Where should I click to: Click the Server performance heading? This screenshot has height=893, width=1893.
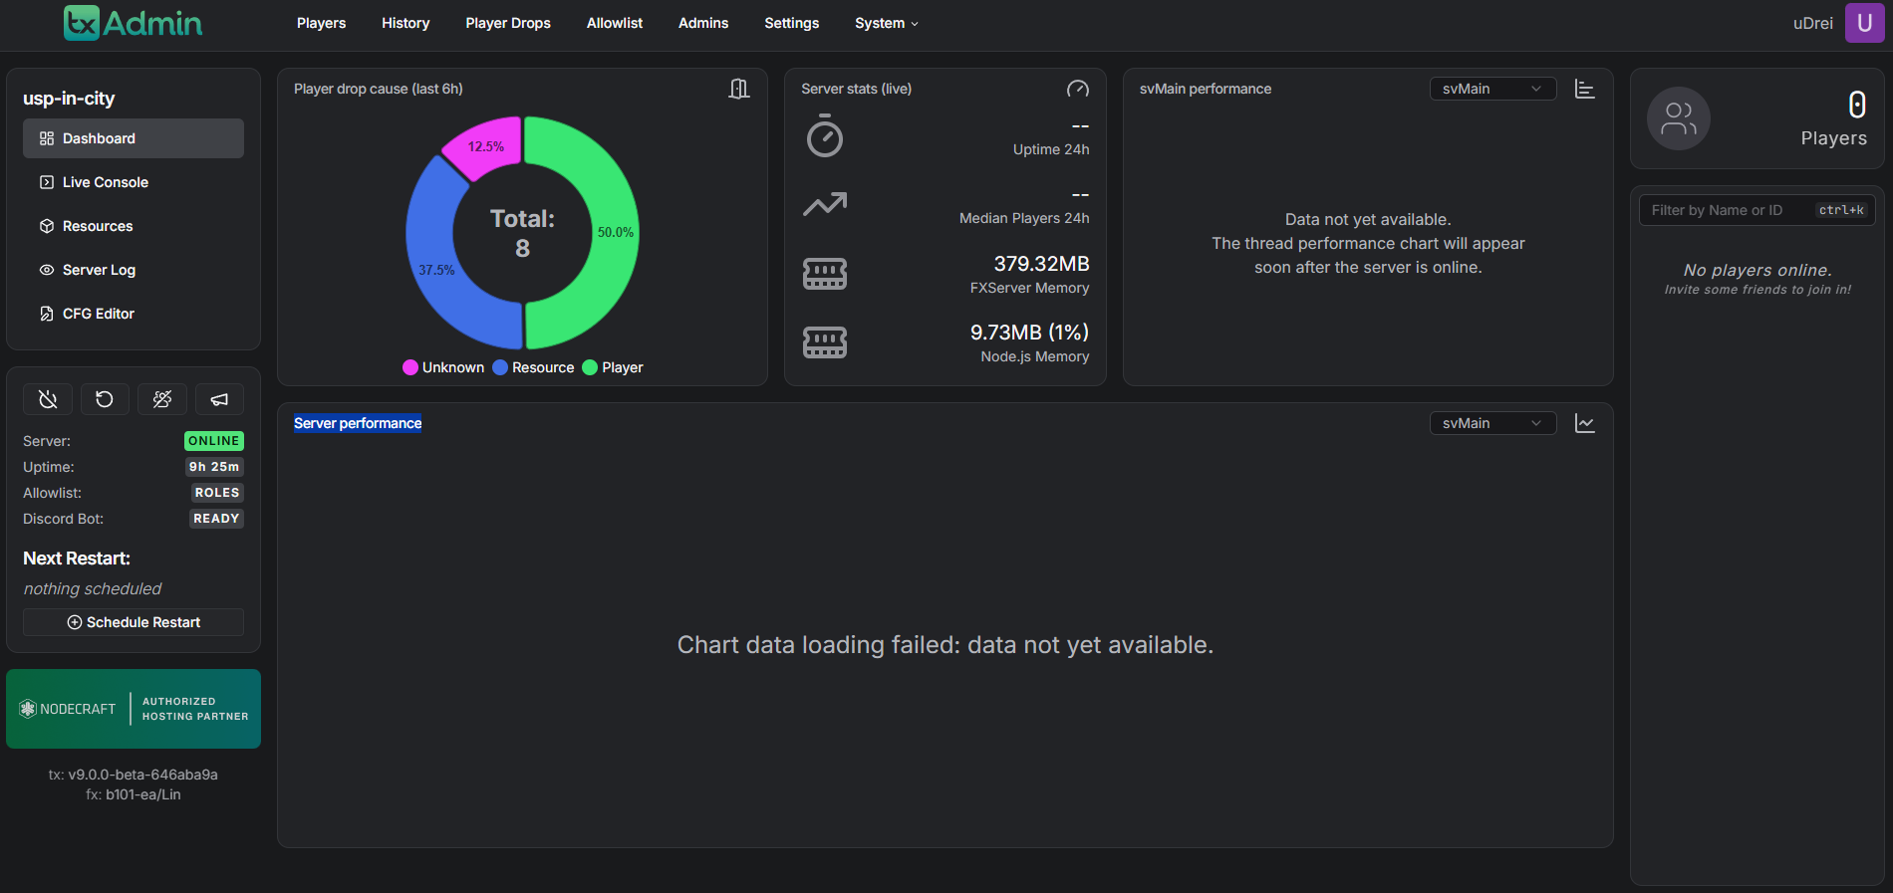(358, 423)
